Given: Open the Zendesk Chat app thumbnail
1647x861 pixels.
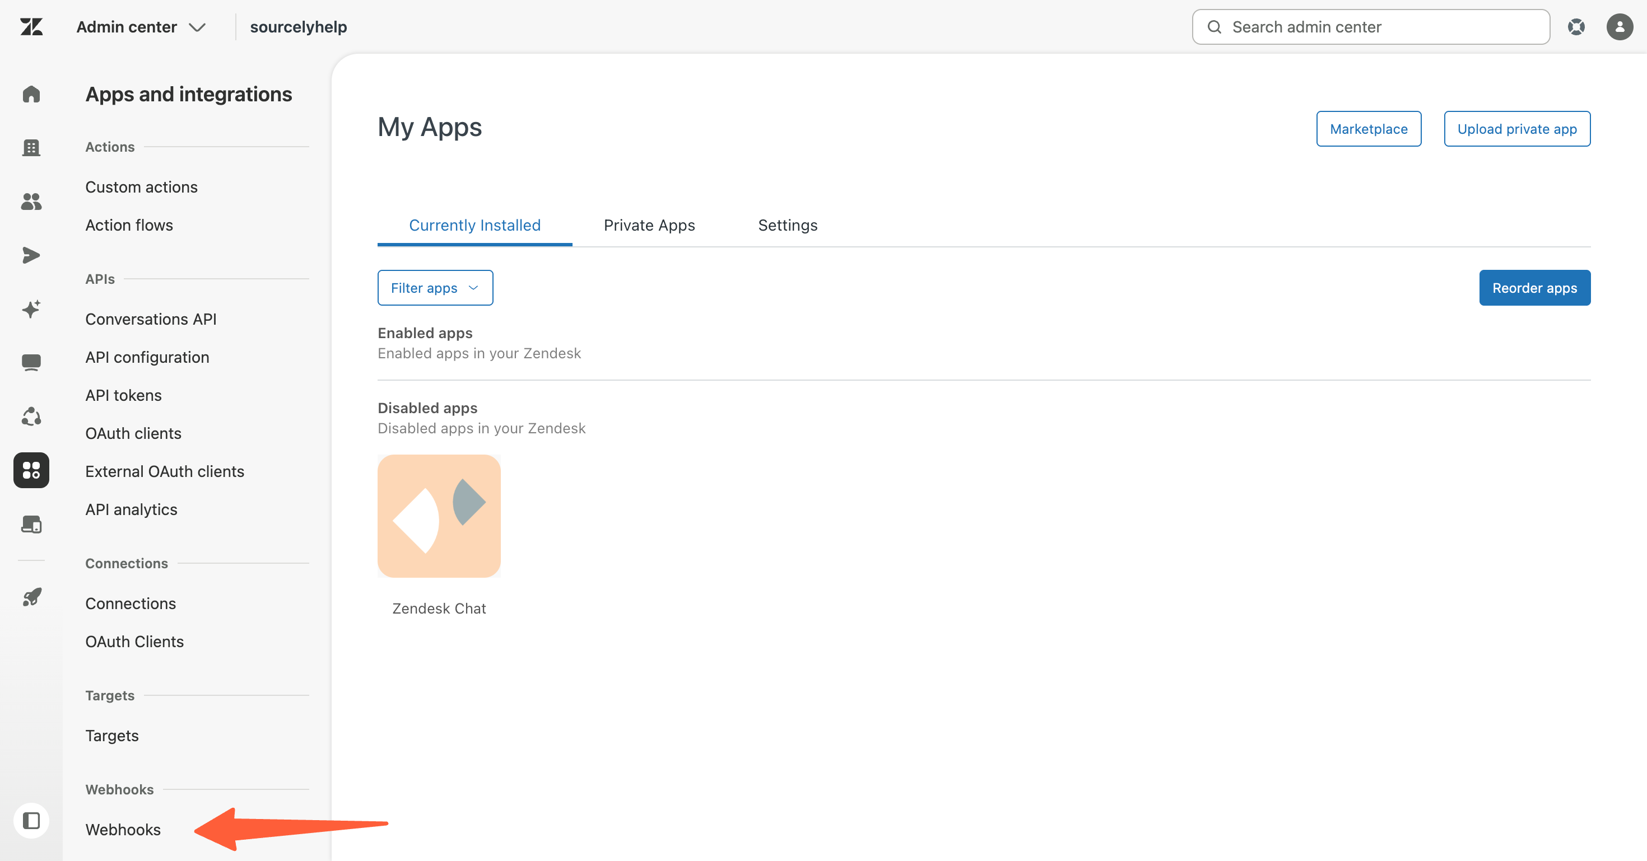Looking at the screenshot, I should [439, 516].
